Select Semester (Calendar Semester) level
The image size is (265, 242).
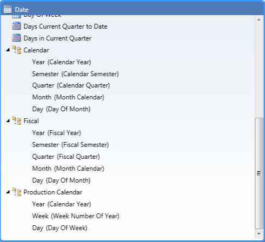pos(75,74)
